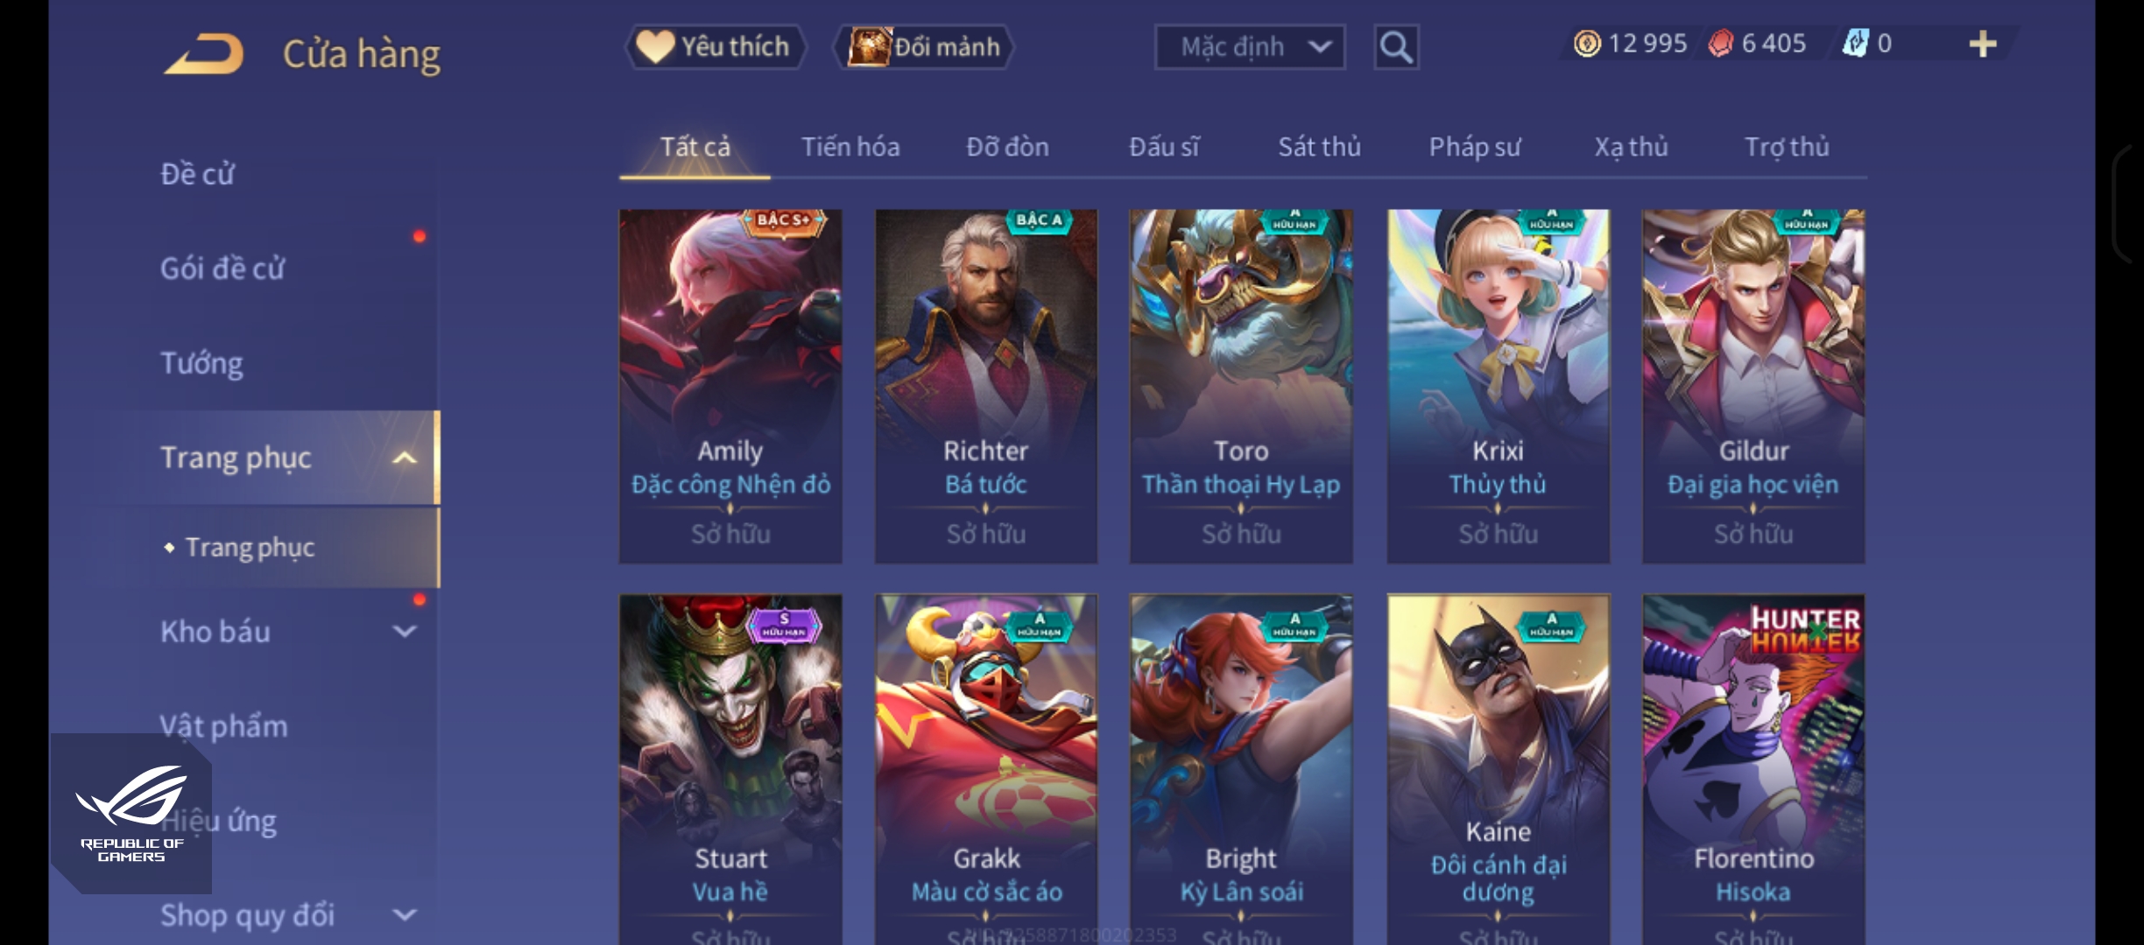Click the red ruby currency icon

[x=1721, y=43]
